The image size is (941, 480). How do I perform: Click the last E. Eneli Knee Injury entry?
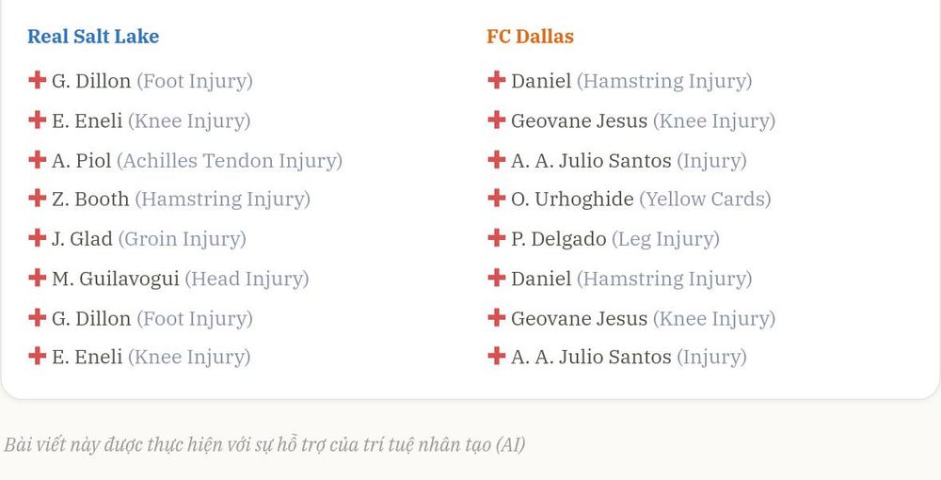tap(139, 357)
